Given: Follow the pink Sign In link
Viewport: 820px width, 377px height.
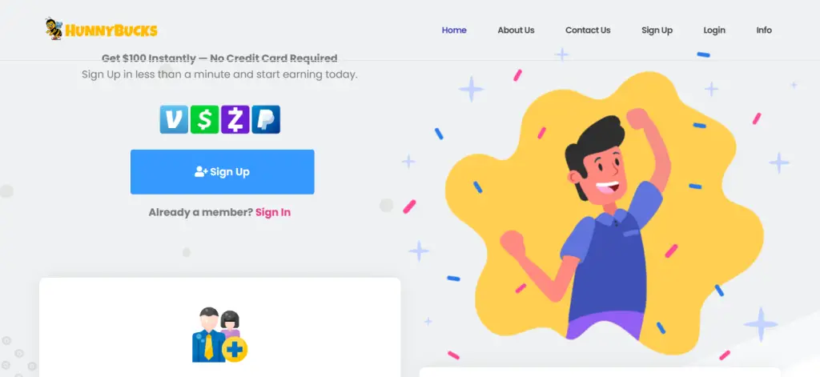Looking at the screenshot, I should coord(273,212).
